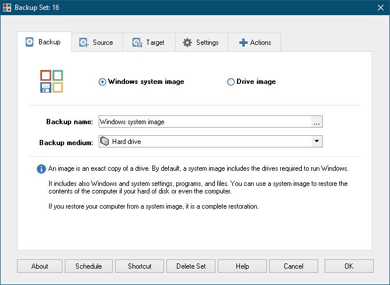Select Windows system image radio button

point(102,82)
